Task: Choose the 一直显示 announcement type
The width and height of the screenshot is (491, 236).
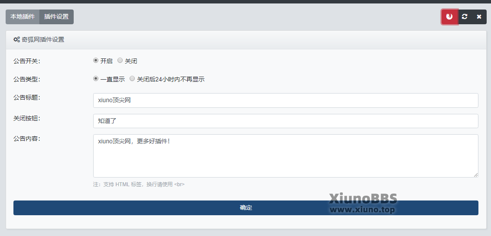Action: [96, 78]
